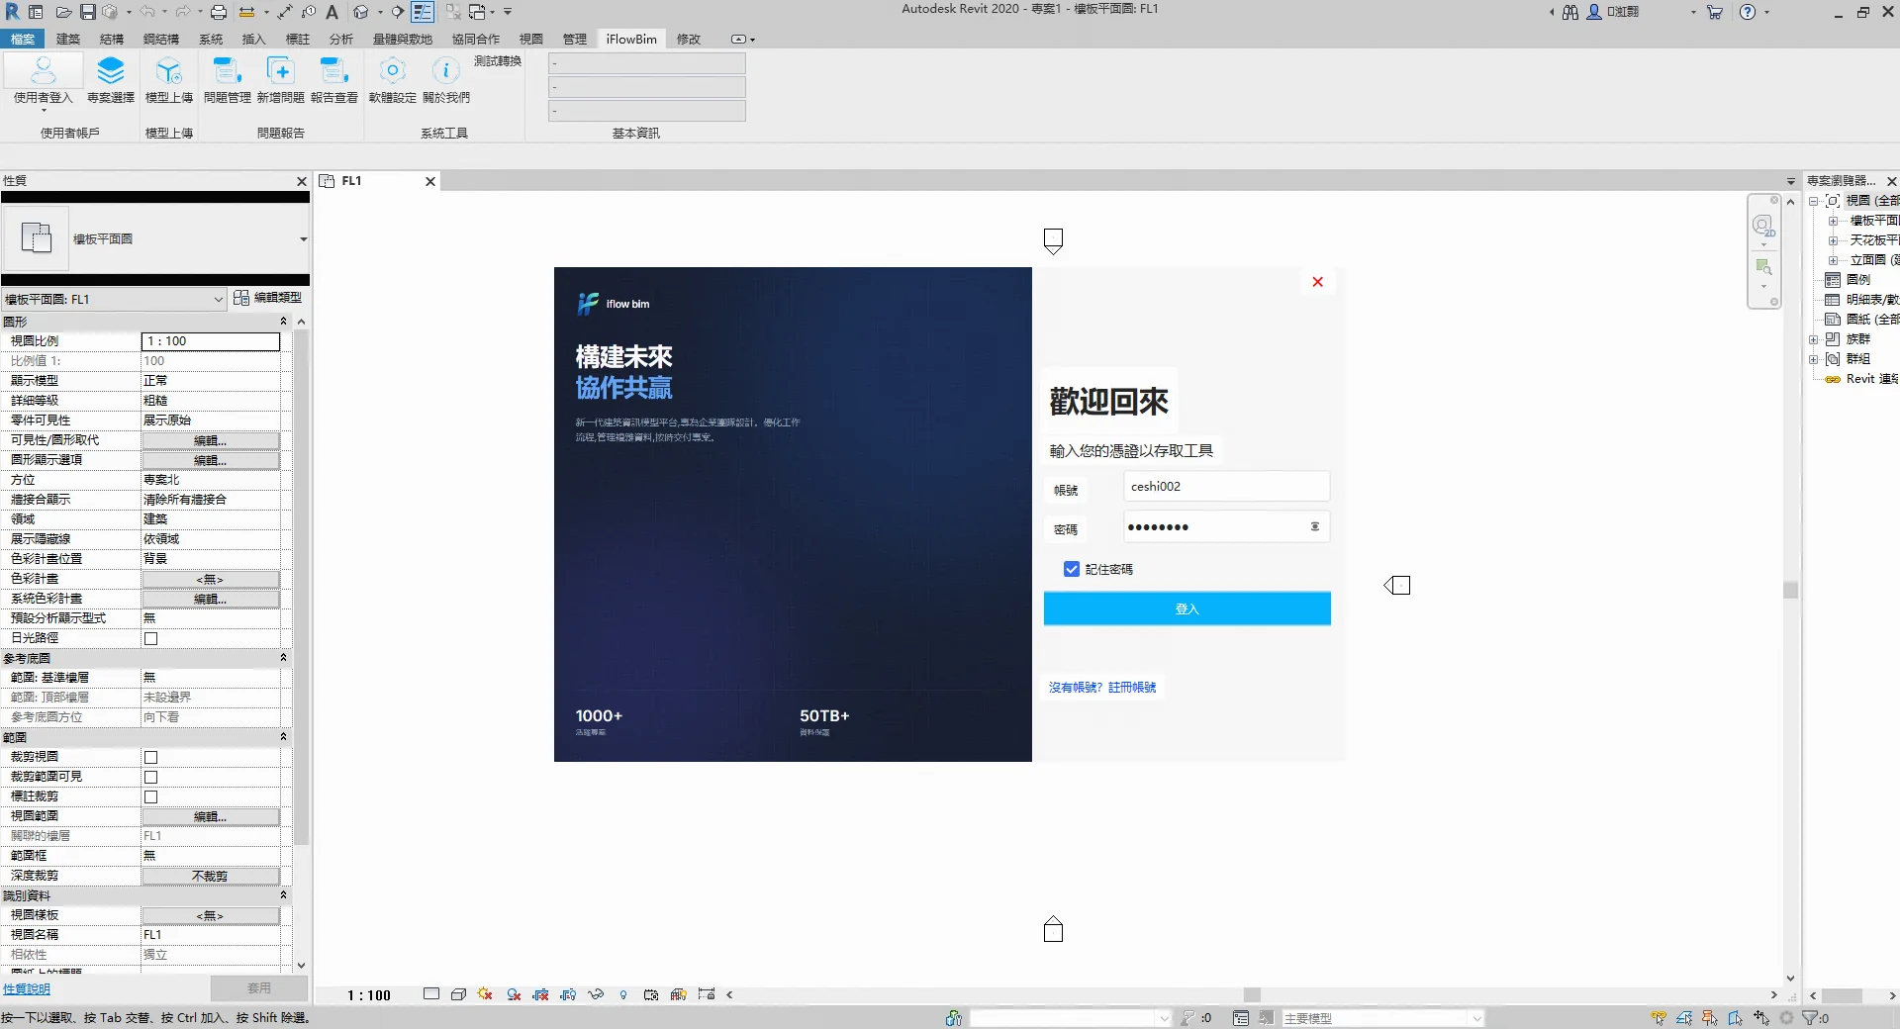Click the 登入 login button

[1187, 608]
